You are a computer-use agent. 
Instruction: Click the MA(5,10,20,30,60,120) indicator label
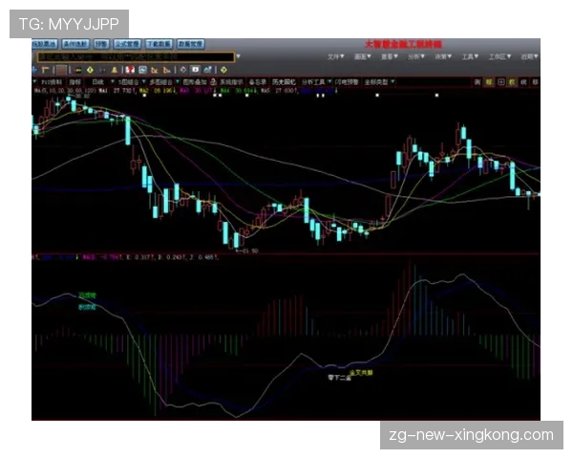[66, 91]
